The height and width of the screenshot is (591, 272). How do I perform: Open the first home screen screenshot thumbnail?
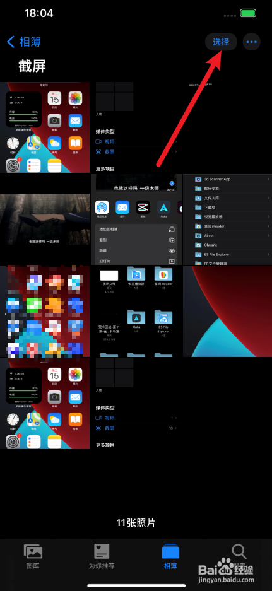coord(45,127)
